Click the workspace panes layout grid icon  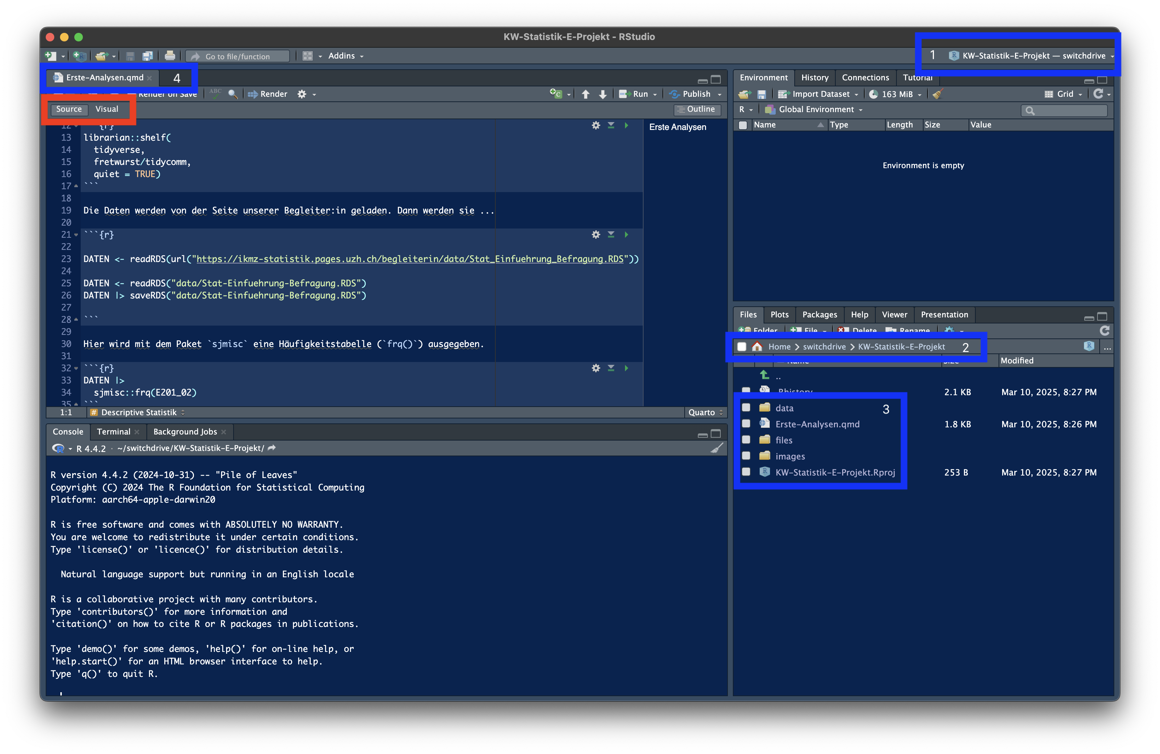pyautogui.click(x=307, y=56)
